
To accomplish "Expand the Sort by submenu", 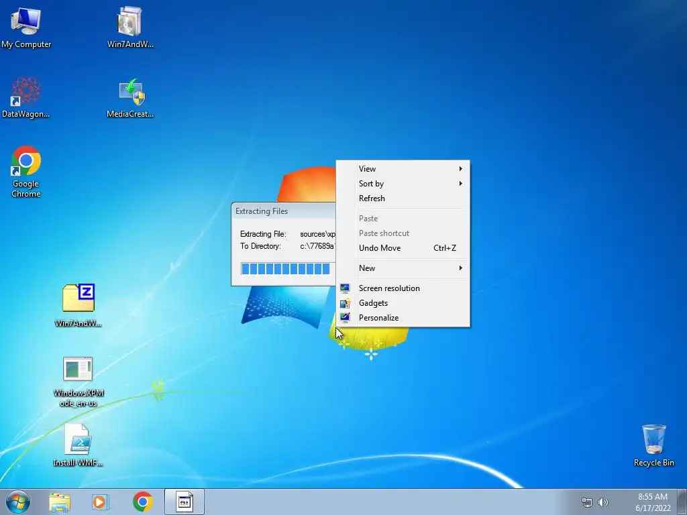I will 403,184.
